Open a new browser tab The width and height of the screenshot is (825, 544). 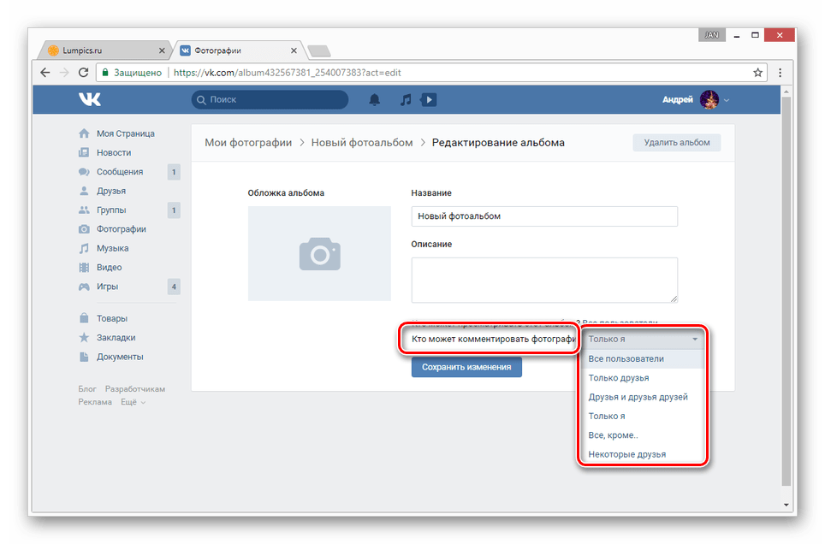pyautogui.click(x=319, y=51)
